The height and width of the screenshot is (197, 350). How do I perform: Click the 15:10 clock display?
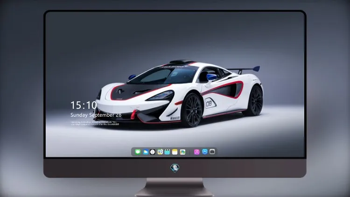[x=84, y=105]
